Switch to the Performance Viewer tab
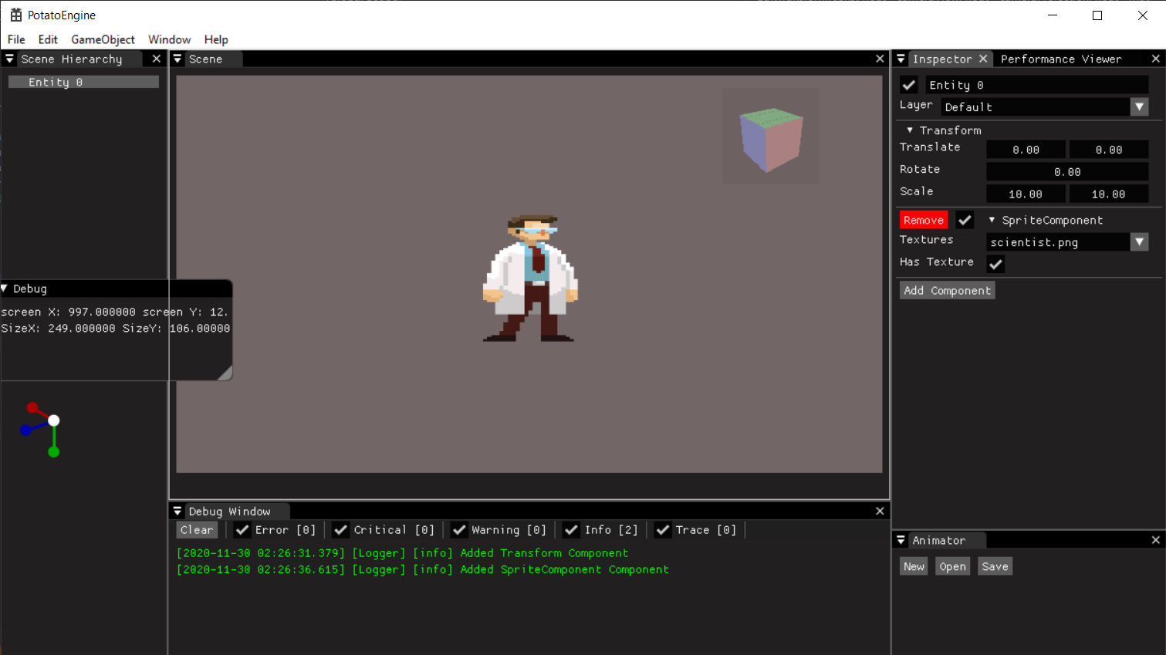The width and height of the screenshot is (1166, 655). 1061,58
